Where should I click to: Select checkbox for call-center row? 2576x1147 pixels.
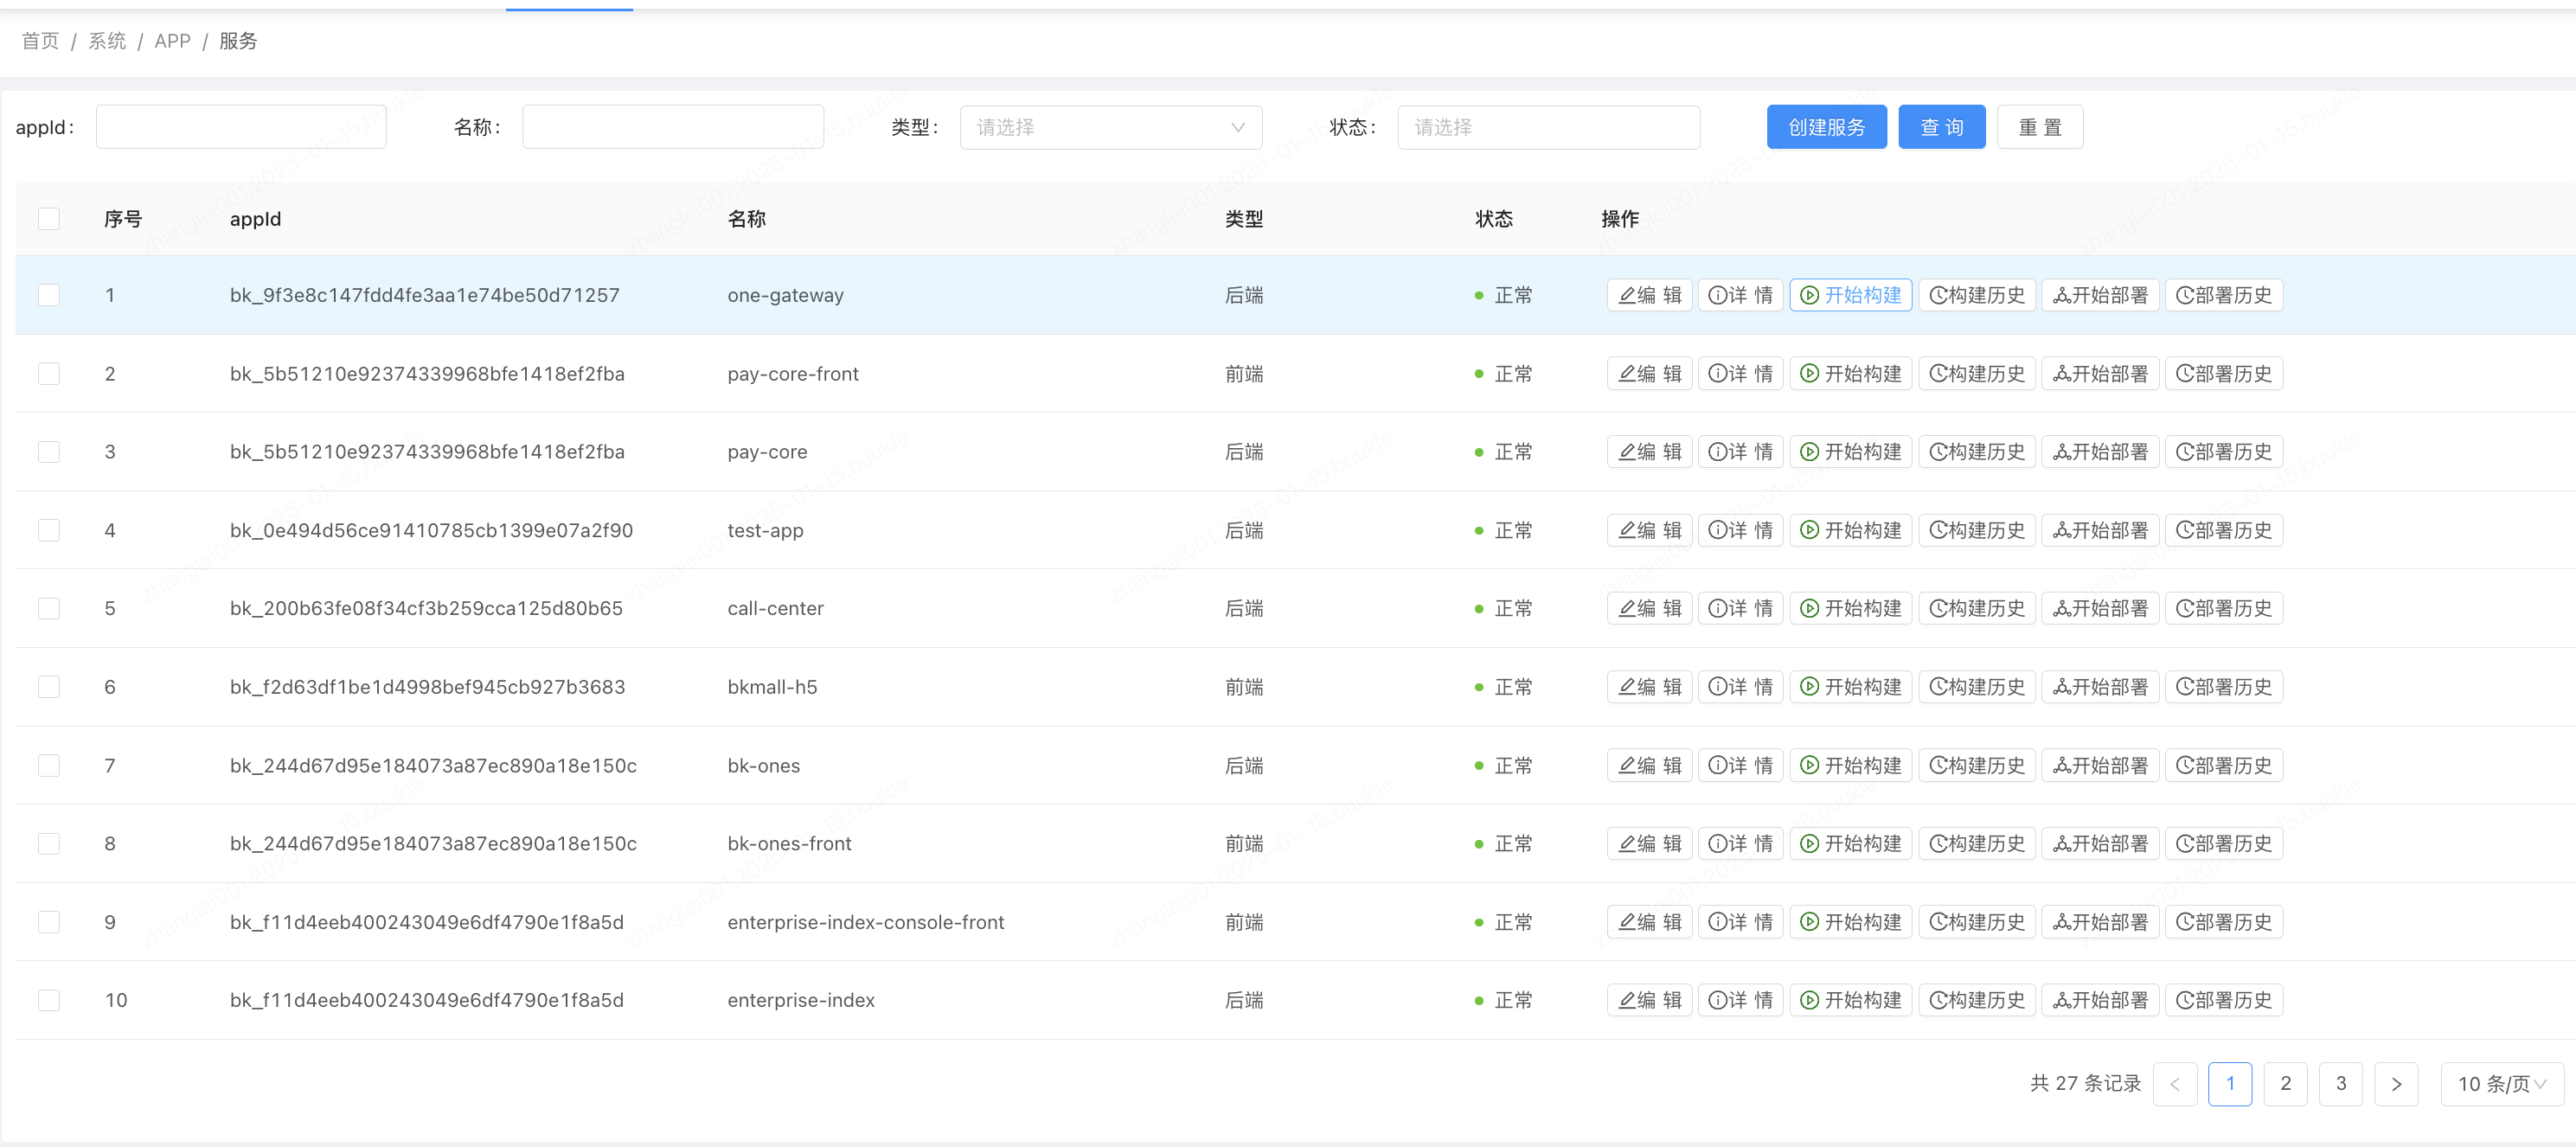49,608
